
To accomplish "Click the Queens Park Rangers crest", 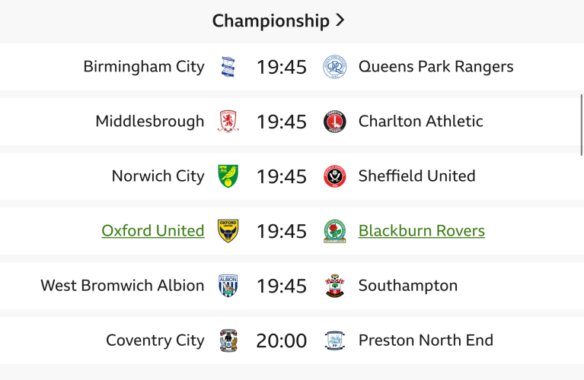I will [334, 67].
